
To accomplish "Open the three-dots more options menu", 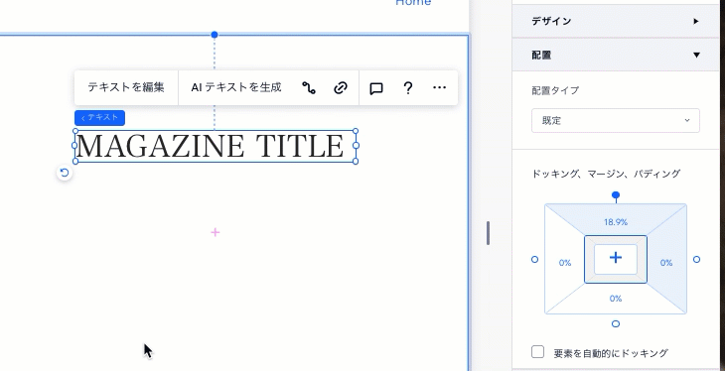I will 439,87.
